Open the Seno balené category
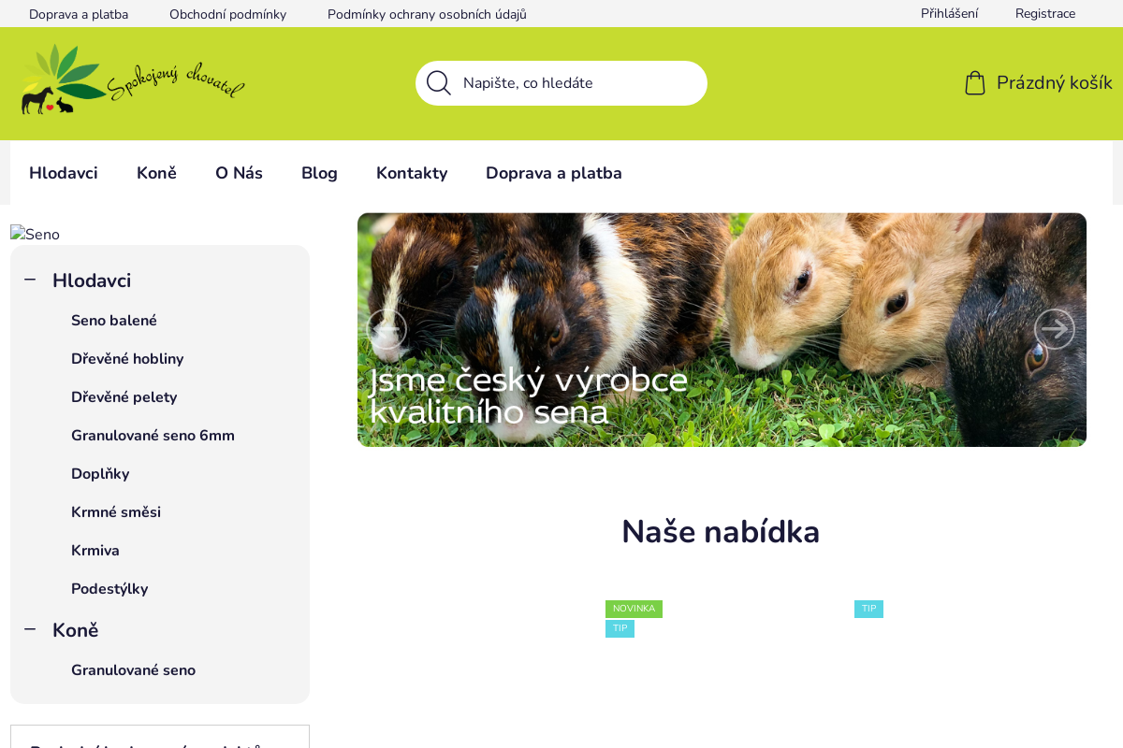 114,320
